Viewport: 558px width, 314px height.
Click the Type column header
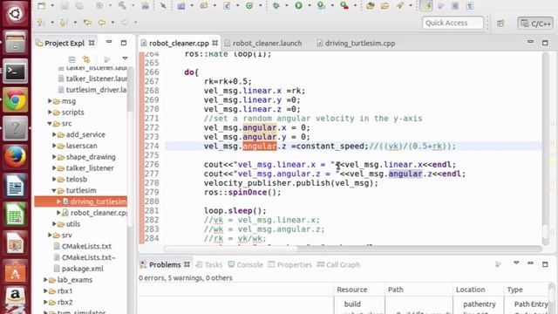(x=527, y=290)
